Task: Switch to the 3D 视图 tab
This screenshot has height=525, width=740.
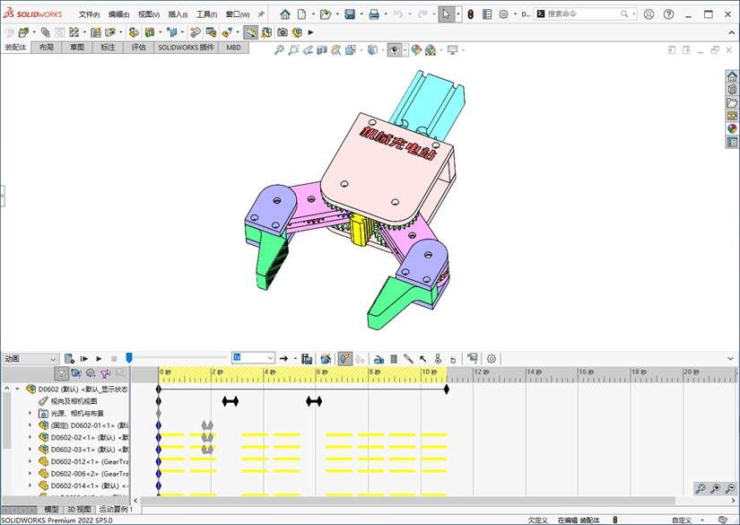Action: click(79, 509)
